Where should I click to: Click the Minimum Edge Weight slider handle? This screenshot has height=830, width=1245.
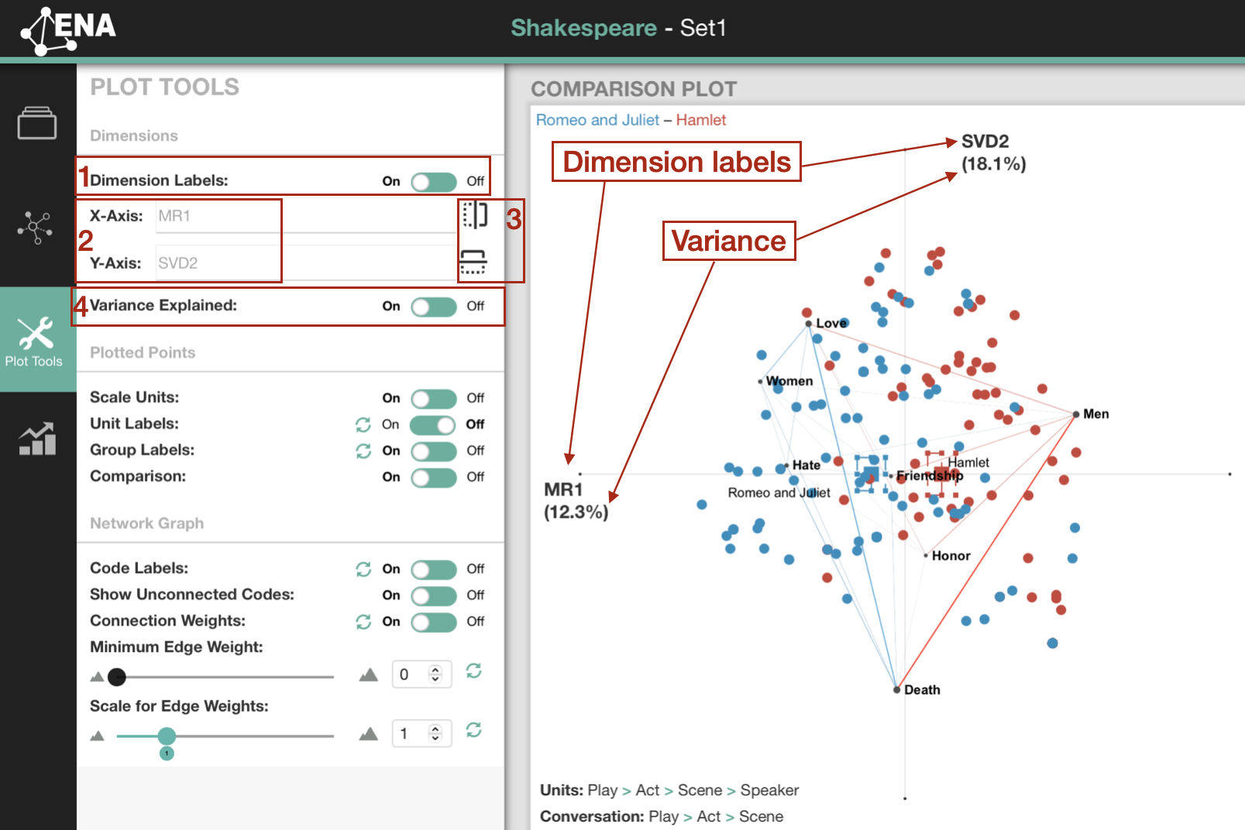(117, 677)
